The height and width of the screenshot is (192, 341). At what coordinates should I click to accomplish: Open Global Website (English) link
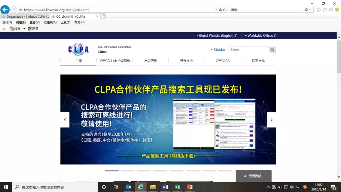pyautogui.click(x=217, y=35)
